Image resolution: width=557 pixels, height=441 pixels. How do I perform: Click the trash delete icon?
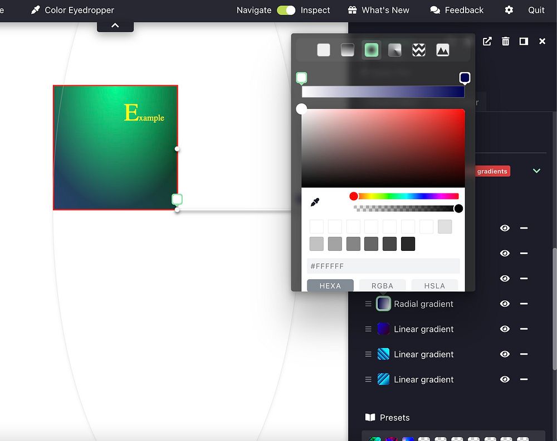click(x=506, y=41)
